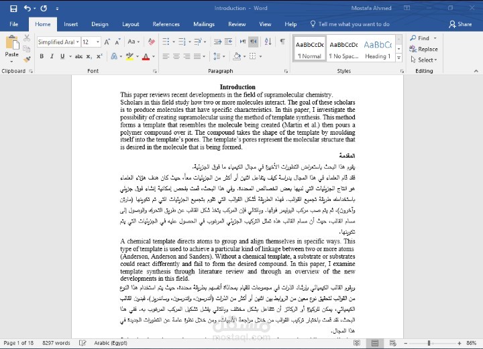Open the font color dropdown arrow
The height and width of the screenshot is (349, 483).
(154, 56)
